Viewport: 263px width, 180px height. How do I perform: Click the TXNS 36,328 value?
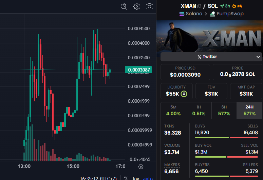[173, 133]
